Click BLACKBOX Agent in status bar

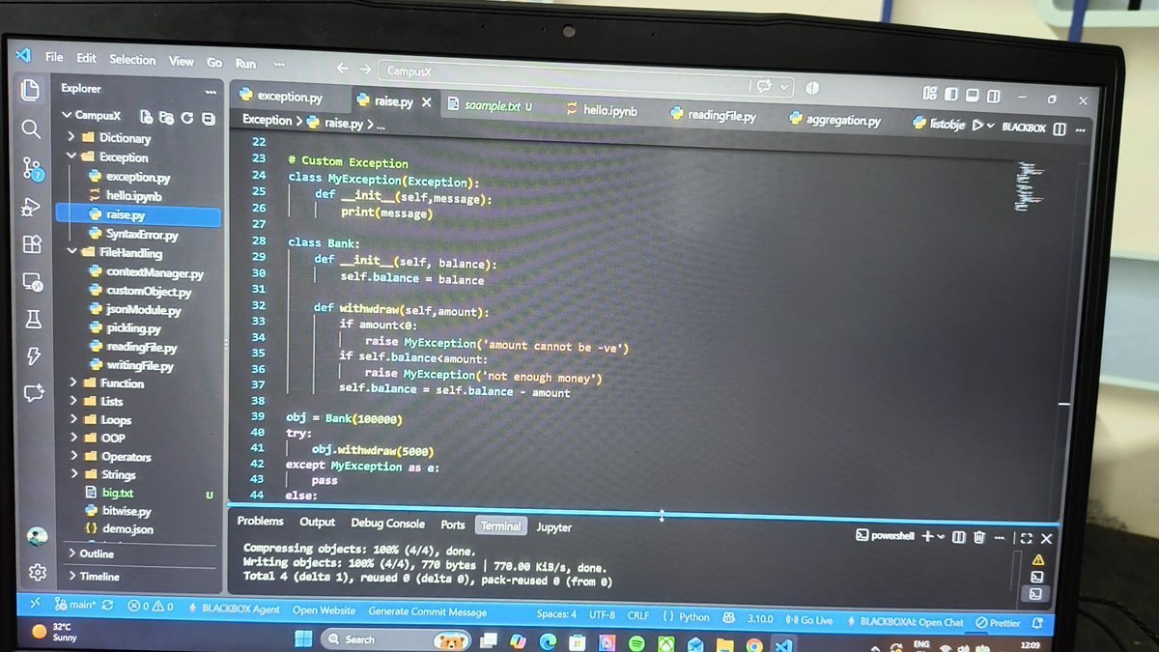234,609
